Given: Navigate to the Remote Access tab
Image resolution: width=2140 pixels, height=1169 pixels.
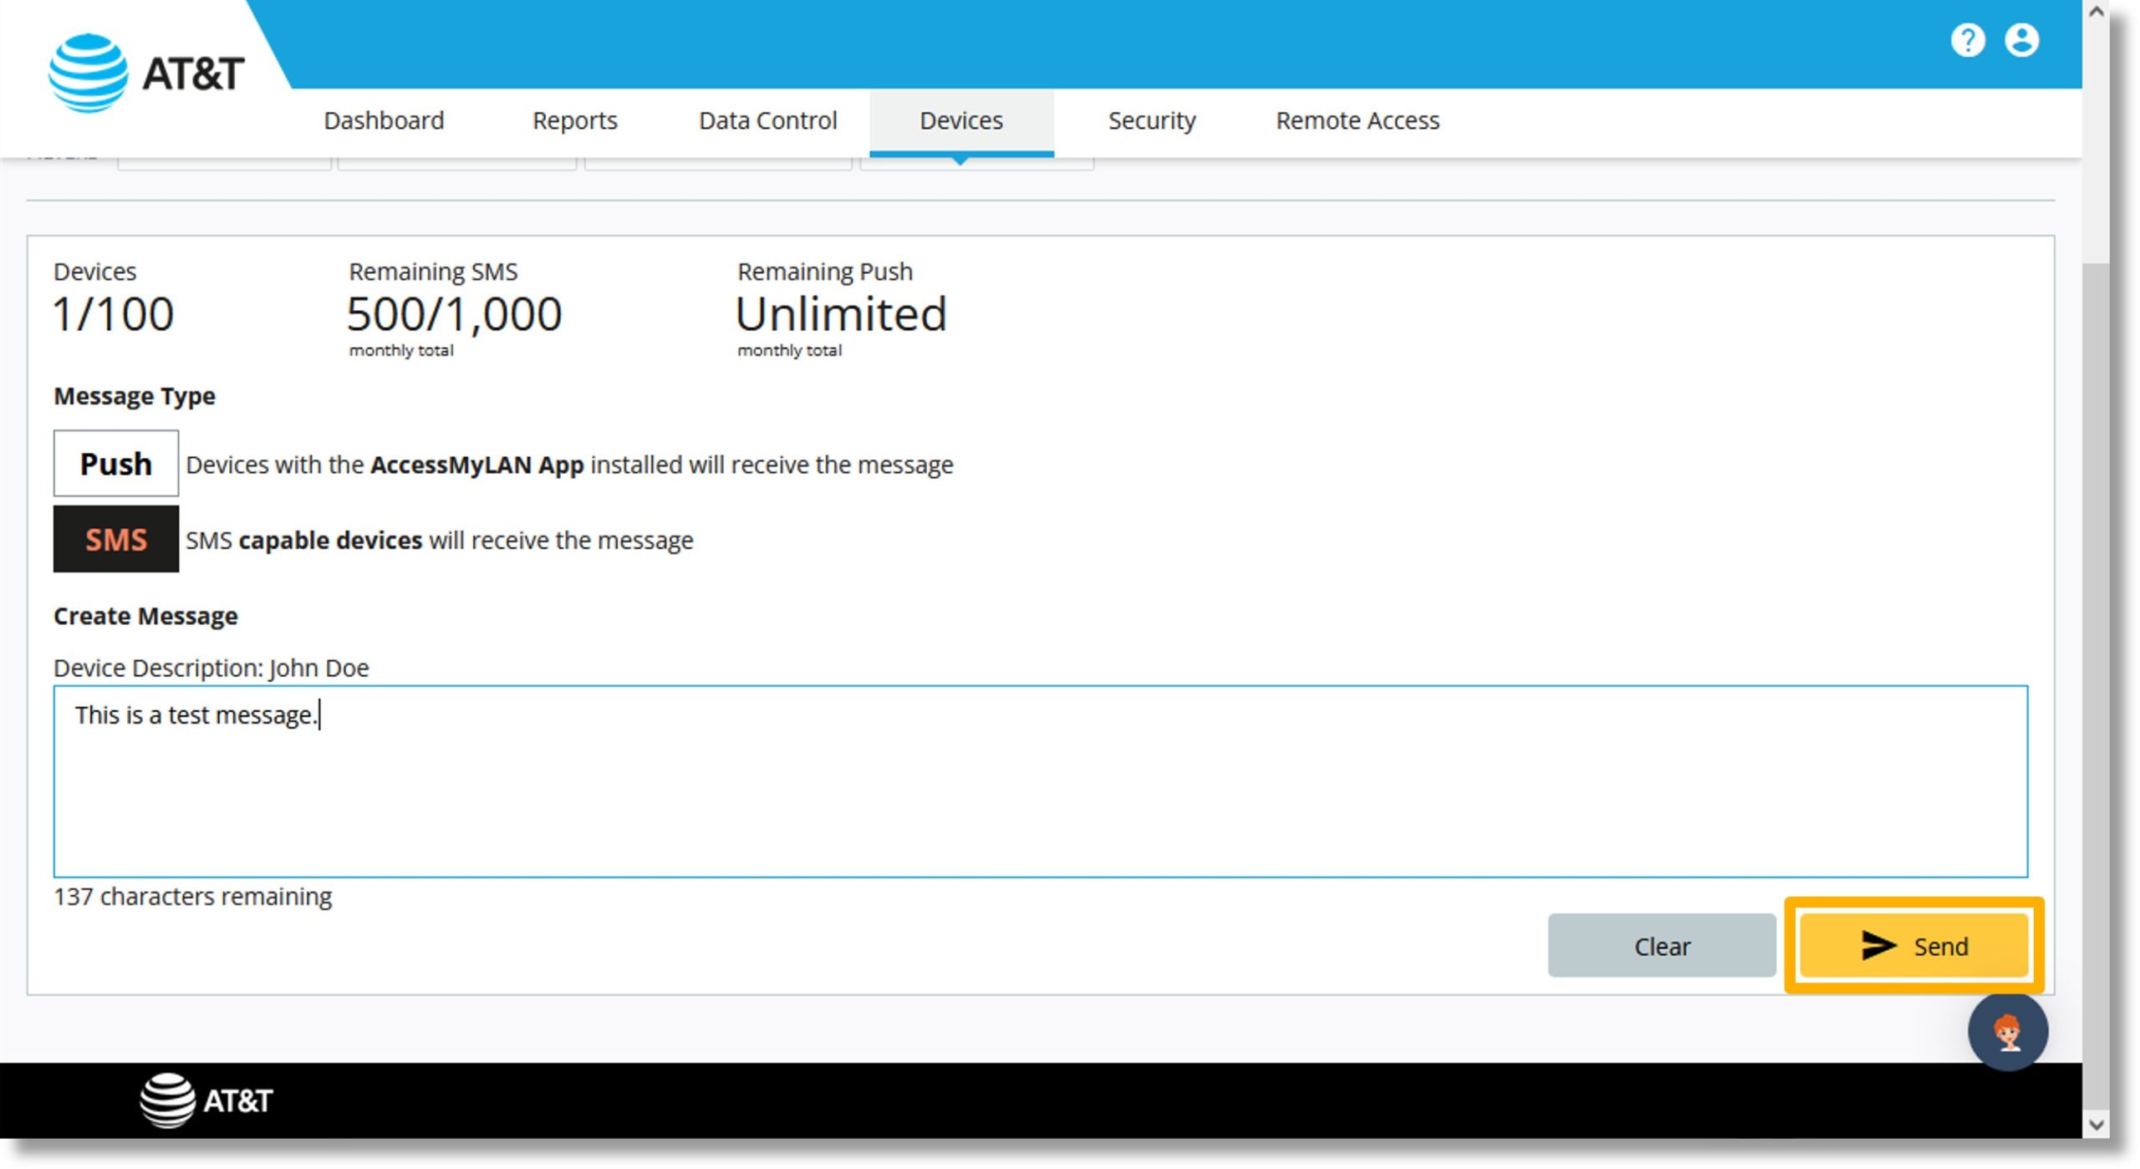Looking at the screenshot, I should 1358,120.
